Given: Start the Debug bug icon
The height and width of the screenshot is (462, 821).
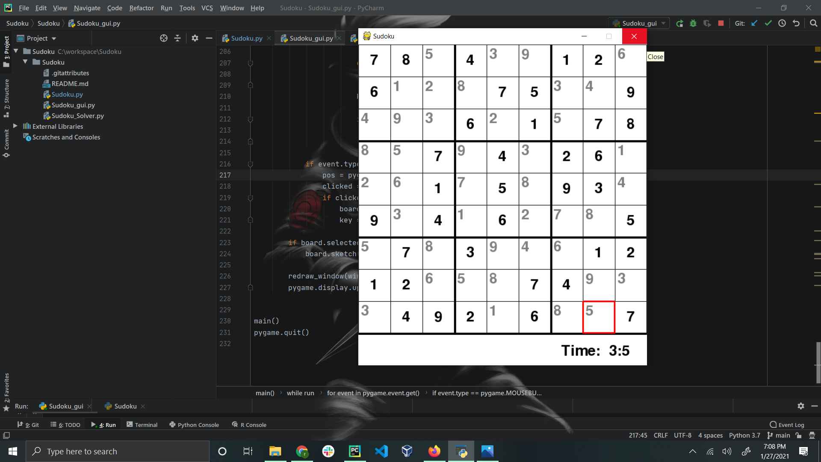Looking at the screenshot, I should tap(693, 24).
